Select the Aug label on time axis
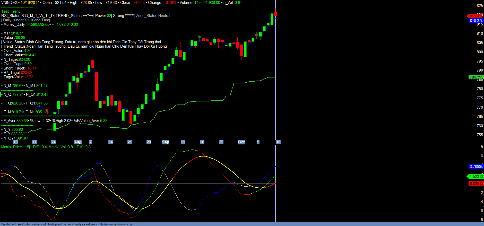 point(78,142)
